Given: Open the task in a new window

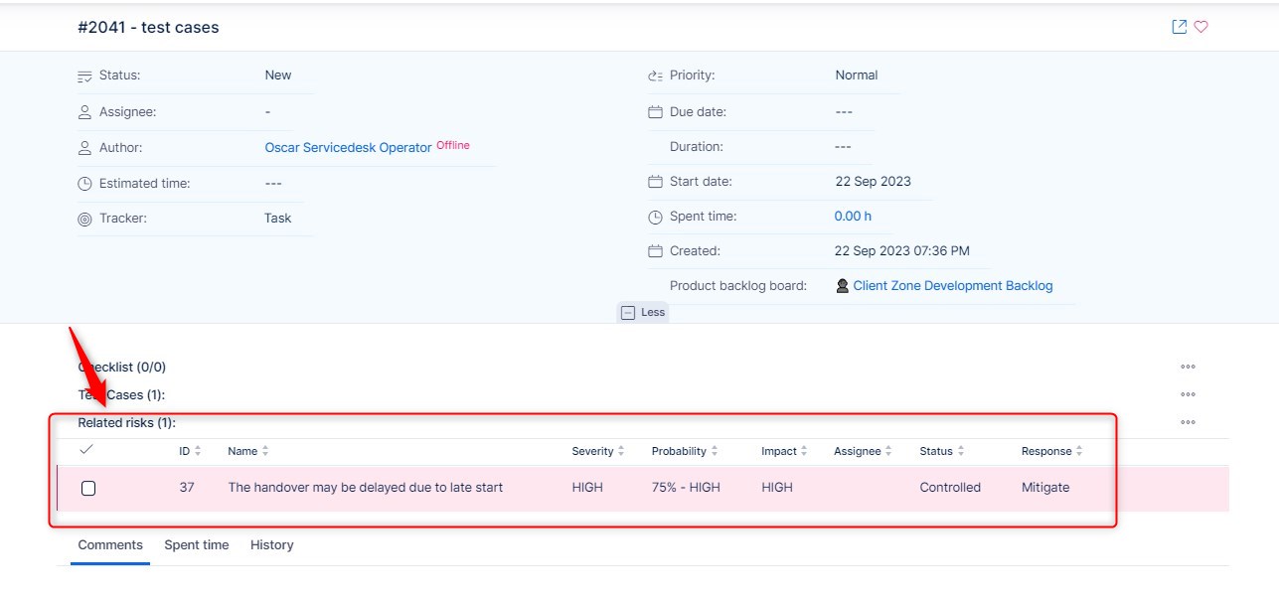Looking at the screenshot, I should coord(1179,26).
